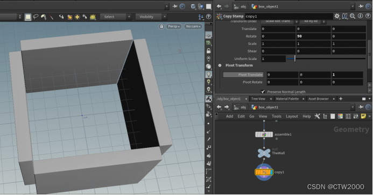Click the Rotate Y field showing 90

(314, 36)
